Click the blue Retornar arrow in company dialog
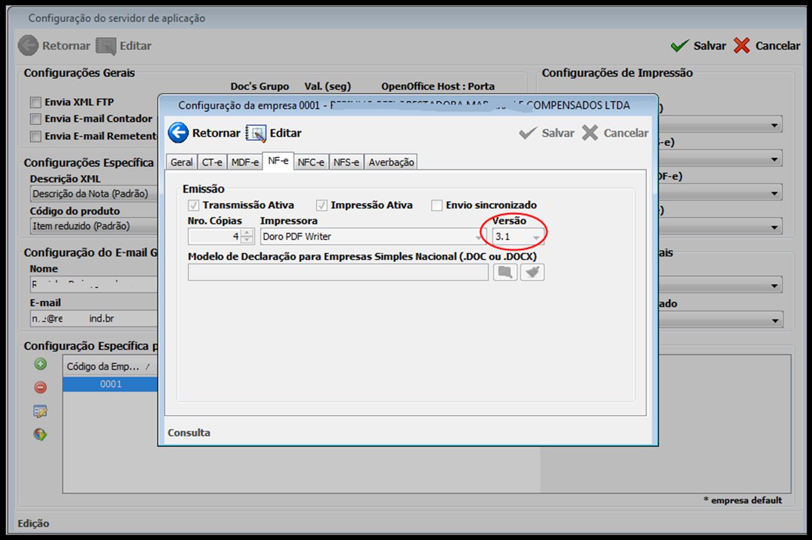This screenshot has height=540, width=812. [178, 133]
